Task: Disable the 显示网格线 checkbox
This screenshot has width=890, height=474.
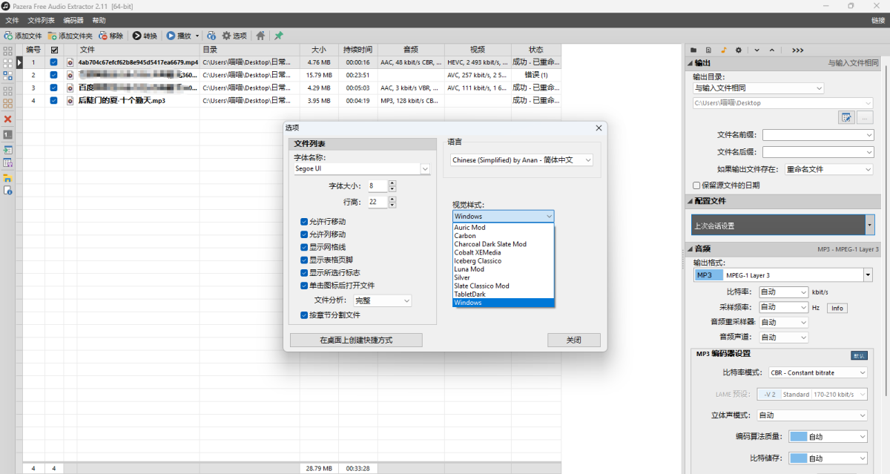Action: pos(304,247)
